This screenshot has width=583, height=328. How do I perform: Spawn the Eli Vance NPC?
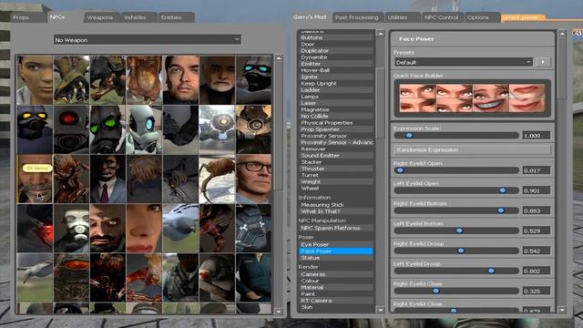tap(35, 179)
